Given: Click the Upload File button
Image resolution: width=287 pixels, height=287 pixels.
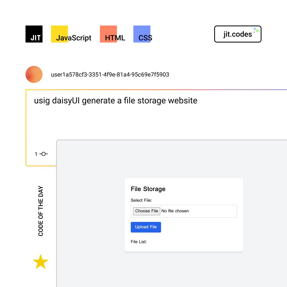Looking at the screenshot, I should pyautogui.click(x=146, y=227).
